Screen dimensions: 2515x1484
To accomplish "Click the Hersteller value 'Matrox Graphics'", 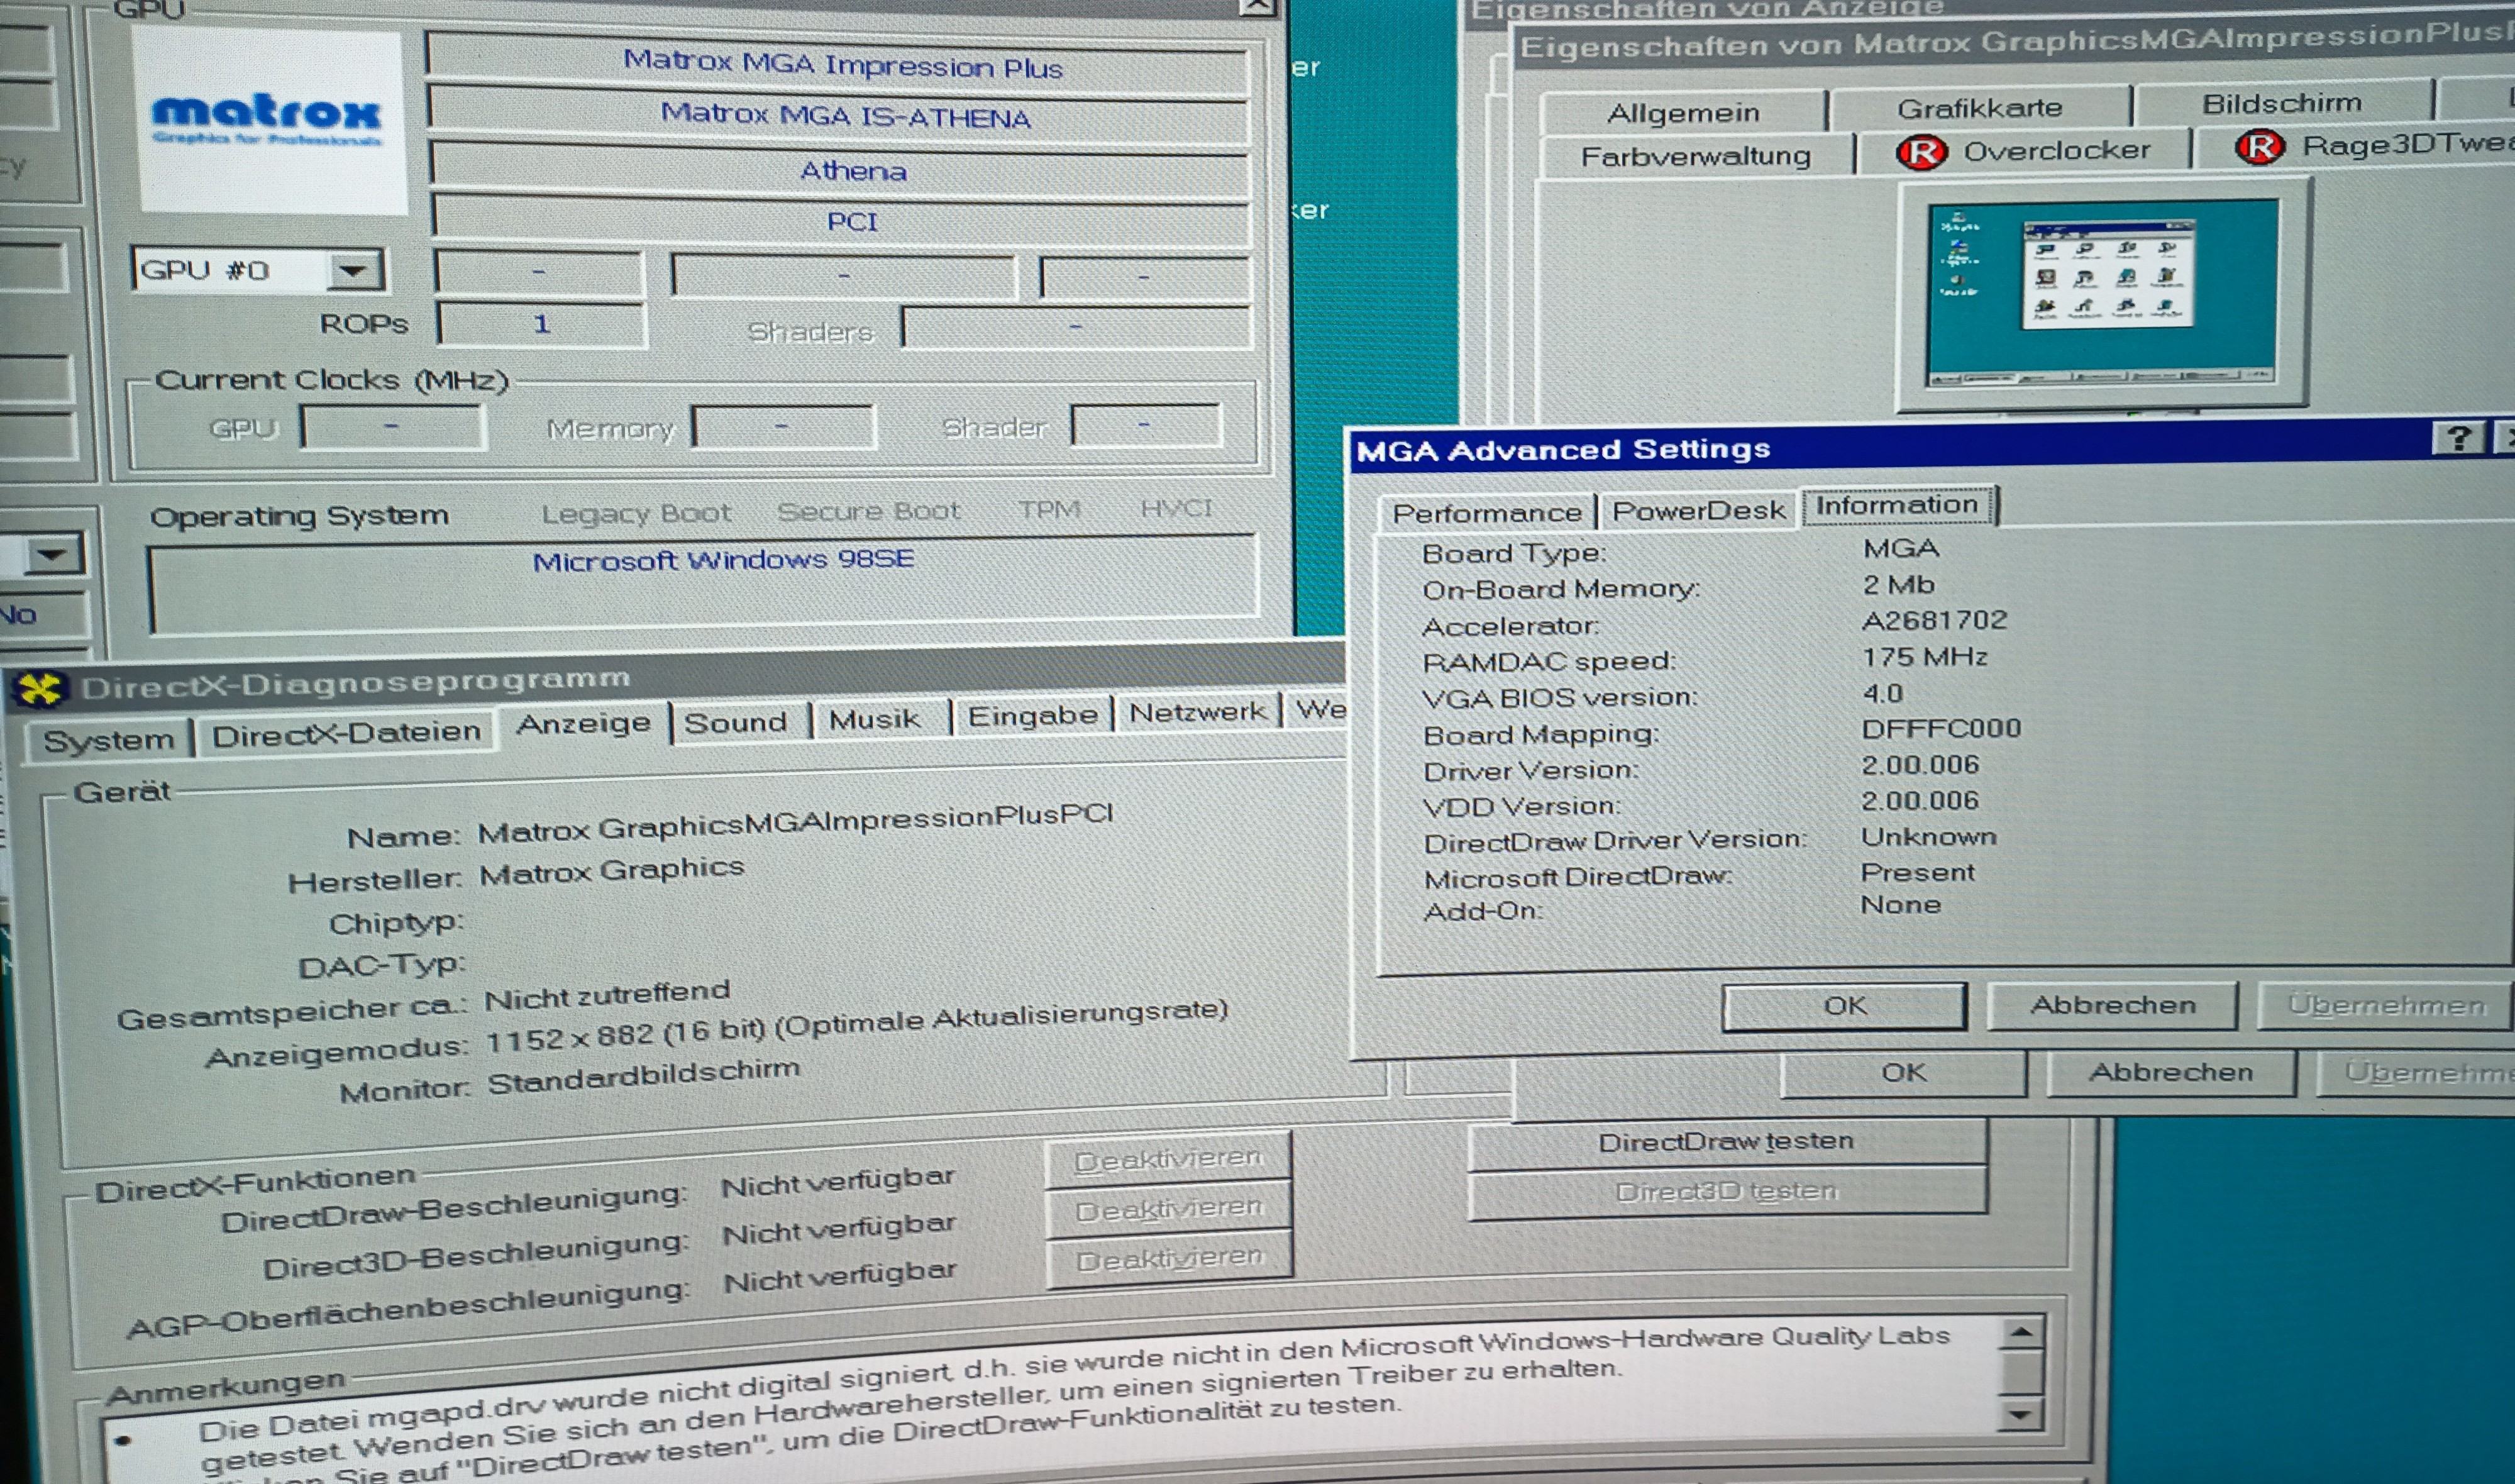I will pyautogui.click(x=612, y=871).
